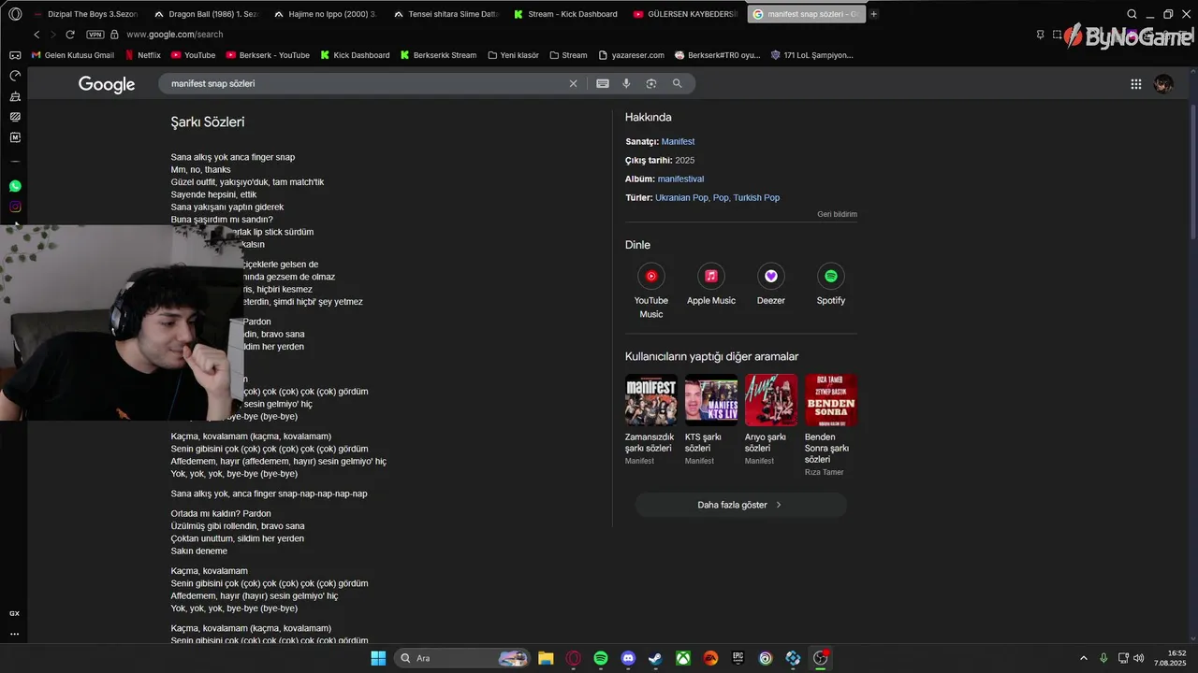Expand the Stream bookmark folder
The width and height of the screenshot is (1198, 673).
pyautogui.click(x=568, y=55)
